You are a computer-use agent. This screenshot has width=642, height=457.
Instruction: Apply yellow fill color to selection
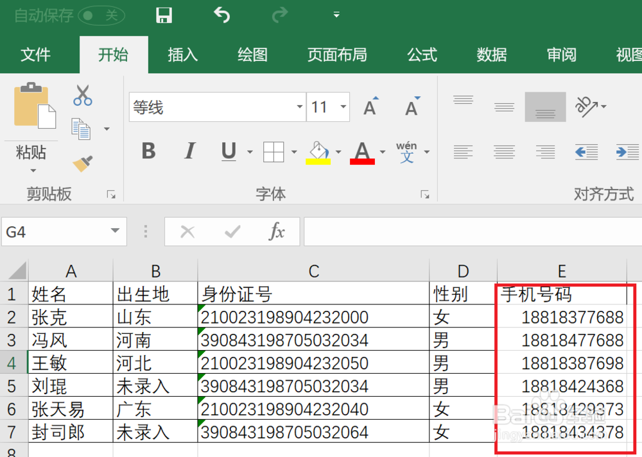(318, 152)
